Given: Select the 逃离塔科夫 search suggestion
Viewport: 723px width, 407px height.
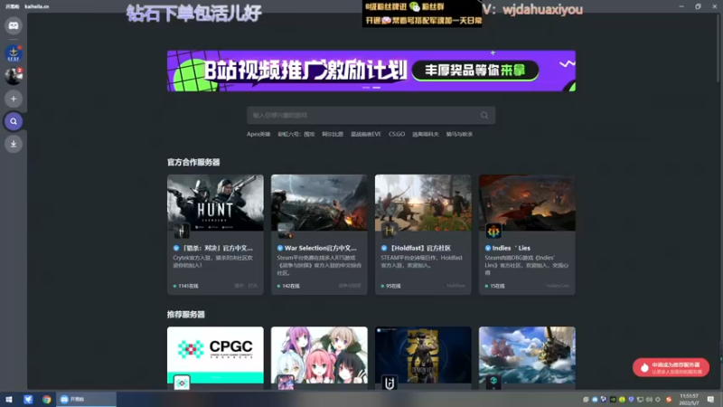Looking at the screenshot, I should pos(425,134).
